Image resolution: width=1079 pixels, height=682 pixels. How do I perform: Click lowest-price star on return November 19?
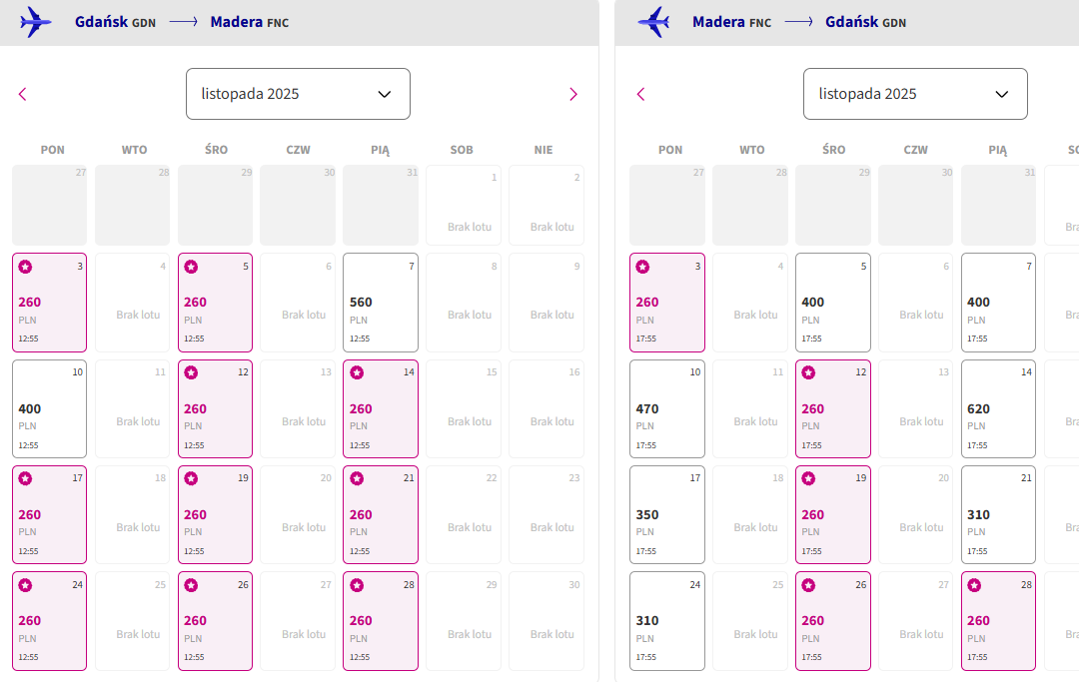(808, 478)
